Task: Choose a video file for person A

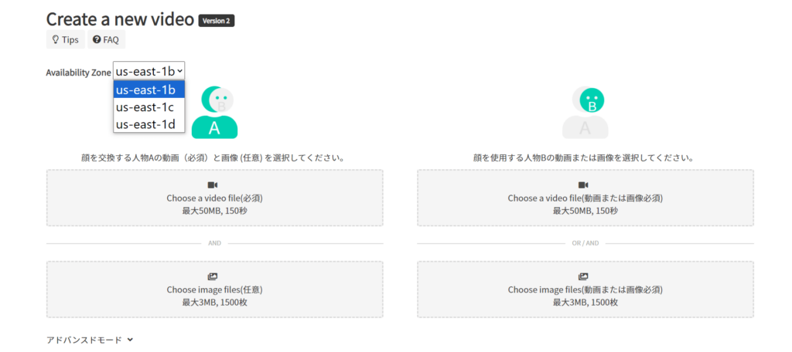Action: (x=215, y=198)
